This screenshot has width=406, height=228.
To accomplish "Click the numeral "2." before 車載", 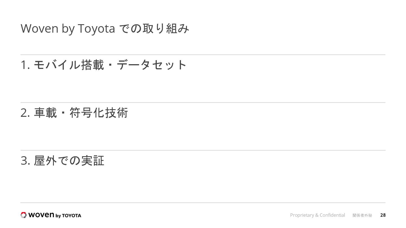I will coord(25,113).
